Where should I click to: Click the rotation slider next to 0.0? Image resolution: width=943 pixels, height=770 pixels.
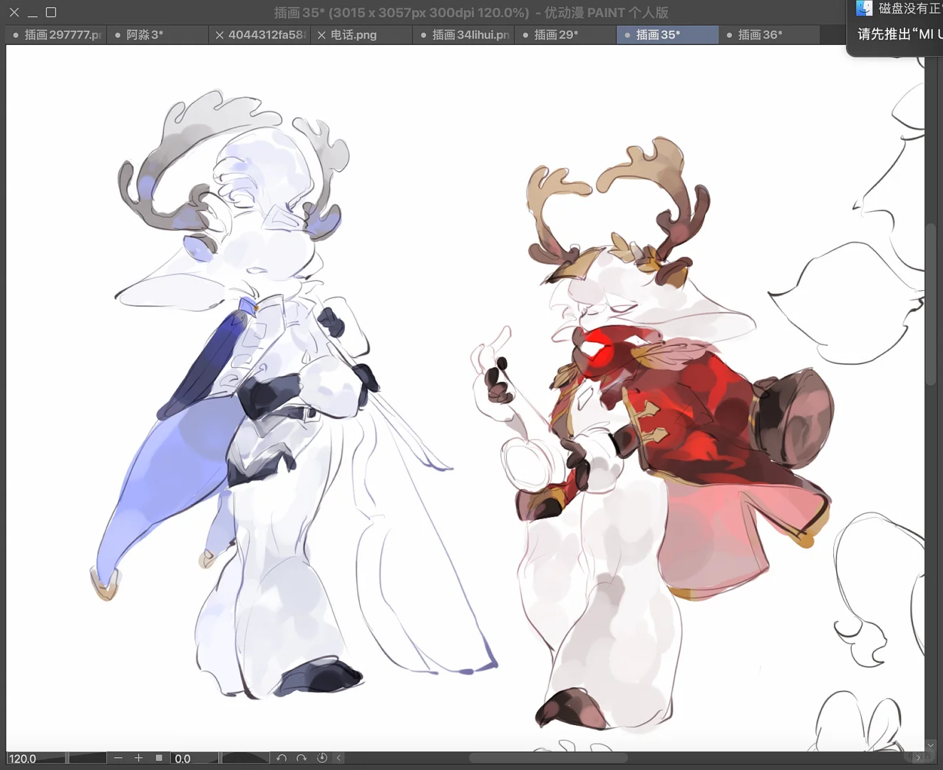click(x=244, y=759)
